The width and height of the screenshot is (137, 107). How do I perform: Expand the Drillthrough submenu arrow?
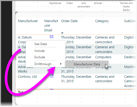pos(61,64)
